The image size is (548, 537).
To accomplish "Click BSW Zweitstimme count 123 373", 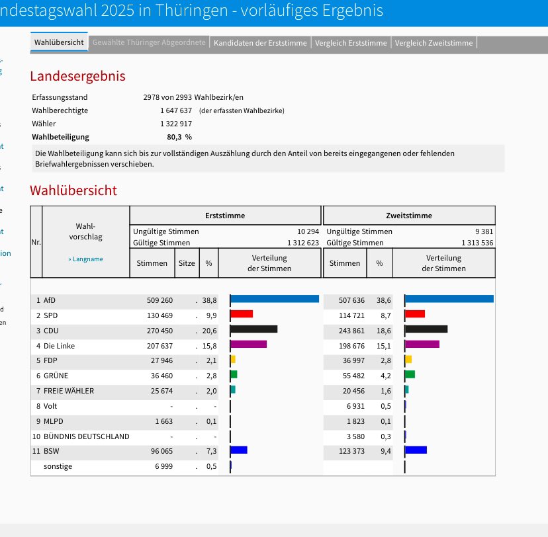I will pyautogui.click(x=351, y=451).
